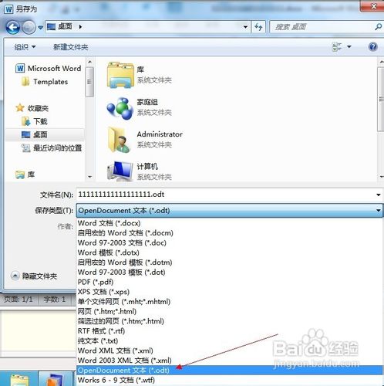Select 收藏夹 favorites in navigation pane

click(32, 108)
